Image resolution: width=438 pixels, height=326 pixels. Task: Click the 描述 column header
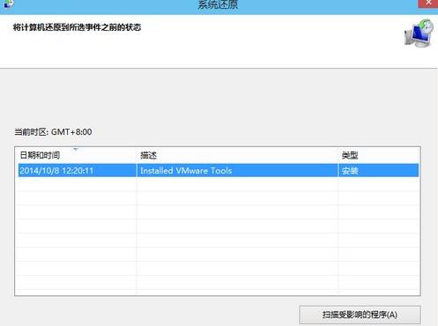click(x=237, y=155)
